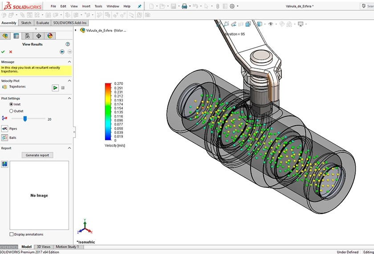
Task: Go back to previous step arrow
Action: point(62,52)
